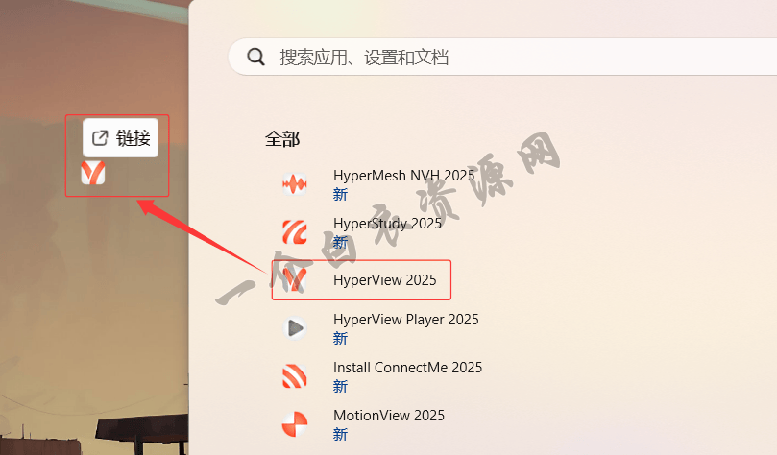Click the HyperView Player 2025 play icon

point(294,327)
